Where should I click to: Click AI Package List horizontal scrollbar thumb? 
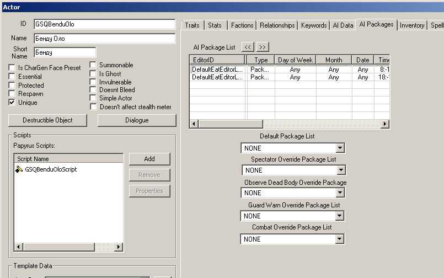pyautogui.click(x=231, y=124)
